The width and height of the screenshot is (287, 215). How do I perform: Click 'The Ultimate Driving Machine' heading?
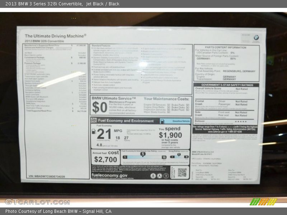[56, 36]
